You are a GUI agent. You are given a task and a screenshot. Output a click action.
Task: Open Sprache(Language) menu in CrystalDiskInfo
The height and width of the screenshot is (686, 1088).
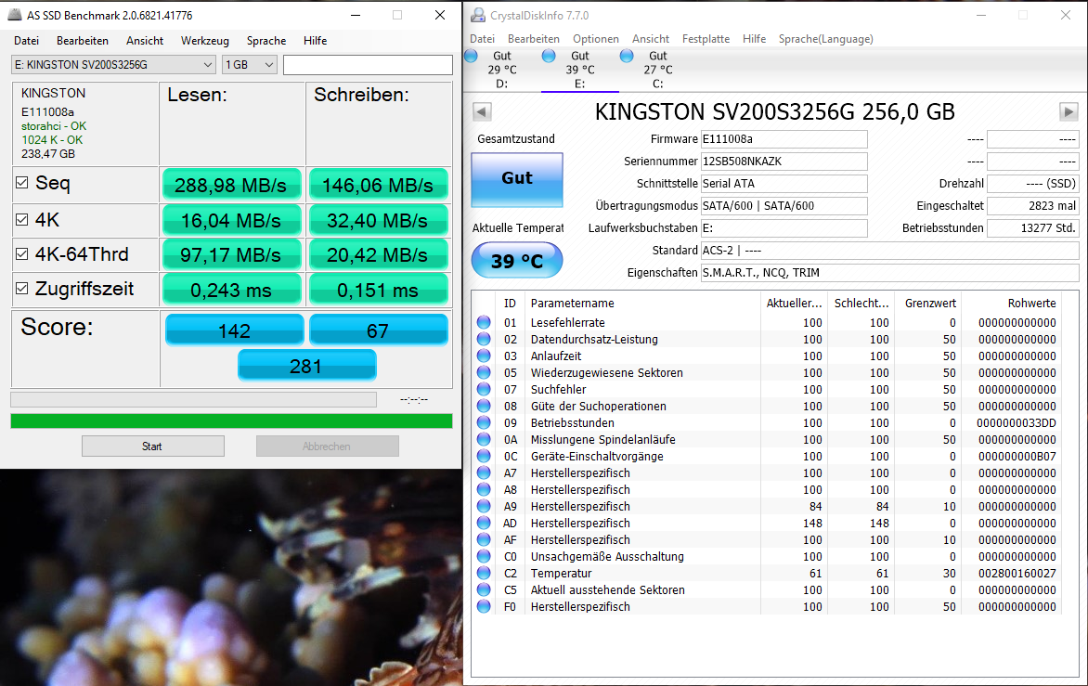825,39
